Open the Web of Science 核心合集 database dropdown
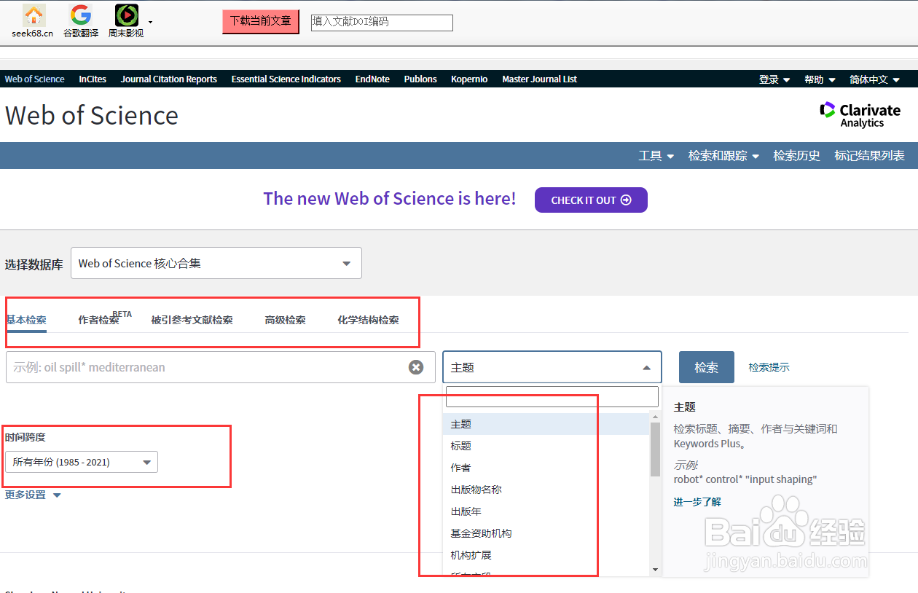 coord(216,263)
